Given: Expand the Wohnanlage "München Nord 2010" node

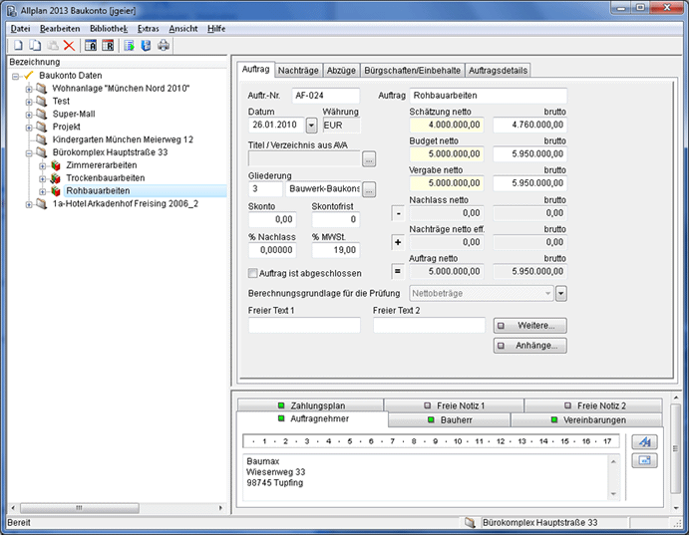Looking at the screenshot, I should click(x=29, y=89).
